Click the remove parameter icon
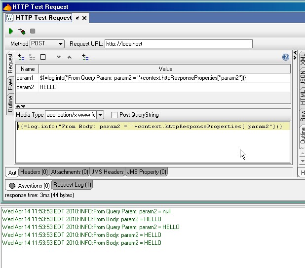Viewport: 305px width, 268px height. [x=32, y=57]
